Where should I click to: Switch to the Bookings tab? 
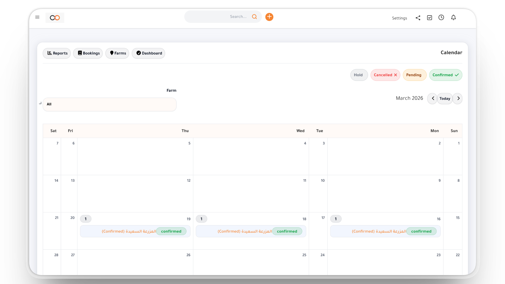click(88, 53)
